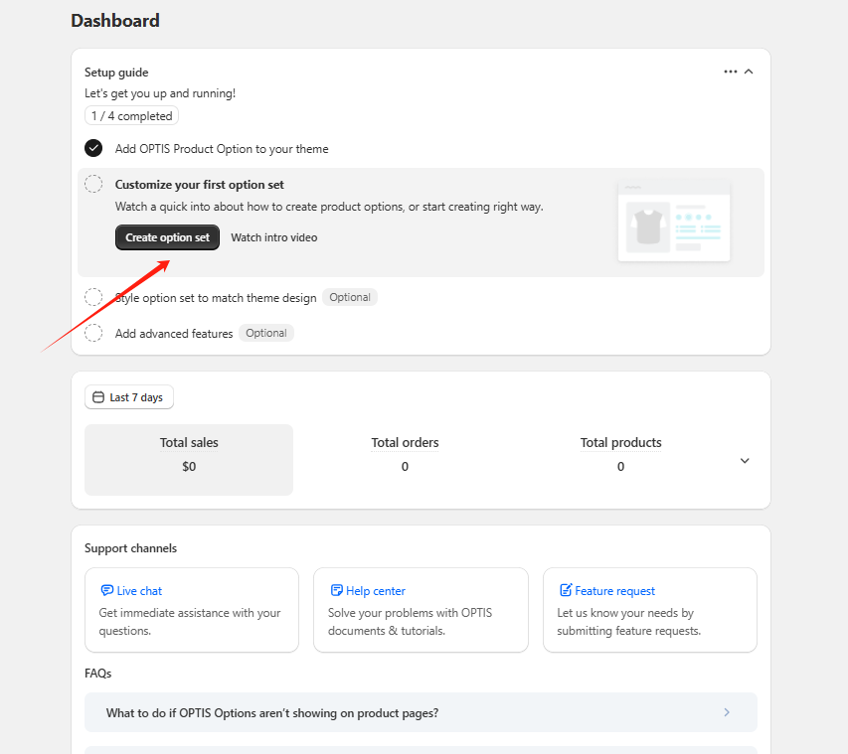Select the Total products metric
The height and width of the screenshot is (754, 848).
tap(620, 454)
